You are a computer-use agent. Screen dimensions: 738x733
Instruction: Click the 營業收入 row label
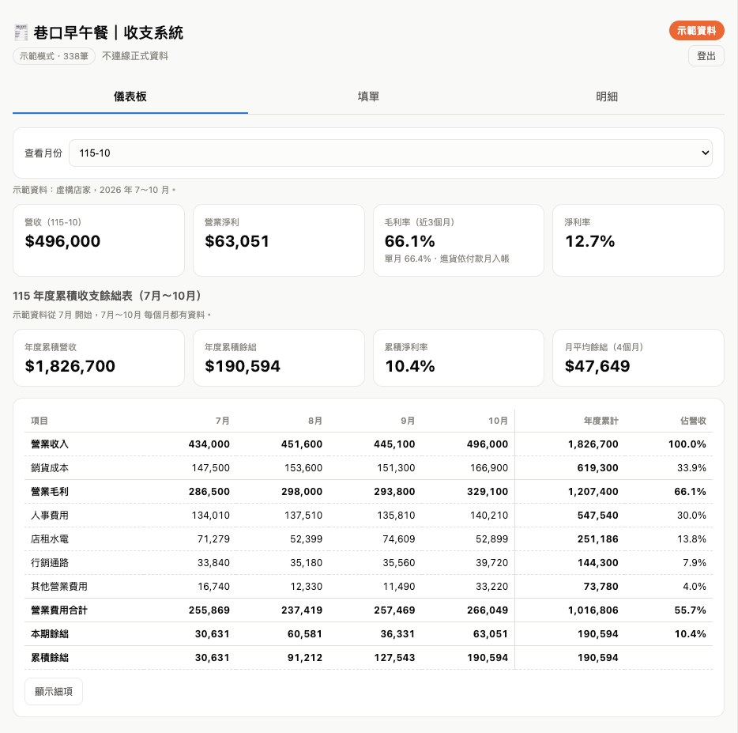pos(50,444)
